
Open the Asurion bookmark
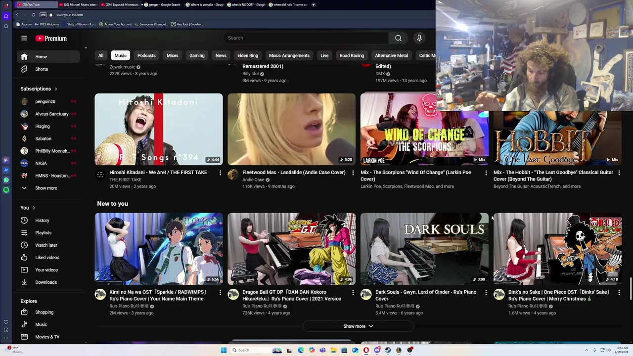coord(24,24)
